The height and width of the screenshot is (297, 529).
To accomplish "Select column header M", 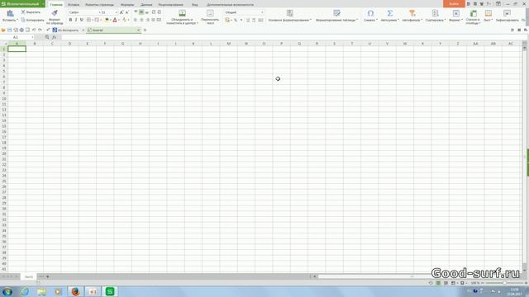I will point(229,44).
